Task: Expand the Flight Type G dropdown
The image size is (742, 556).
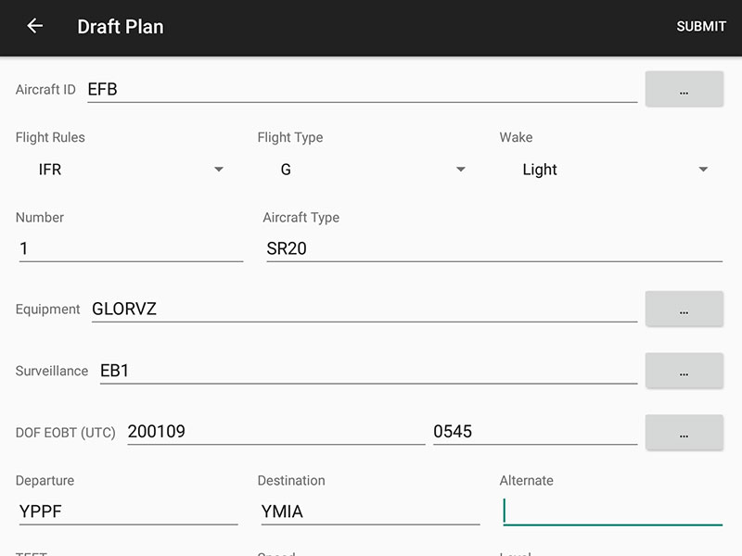Action: point(371,170)
